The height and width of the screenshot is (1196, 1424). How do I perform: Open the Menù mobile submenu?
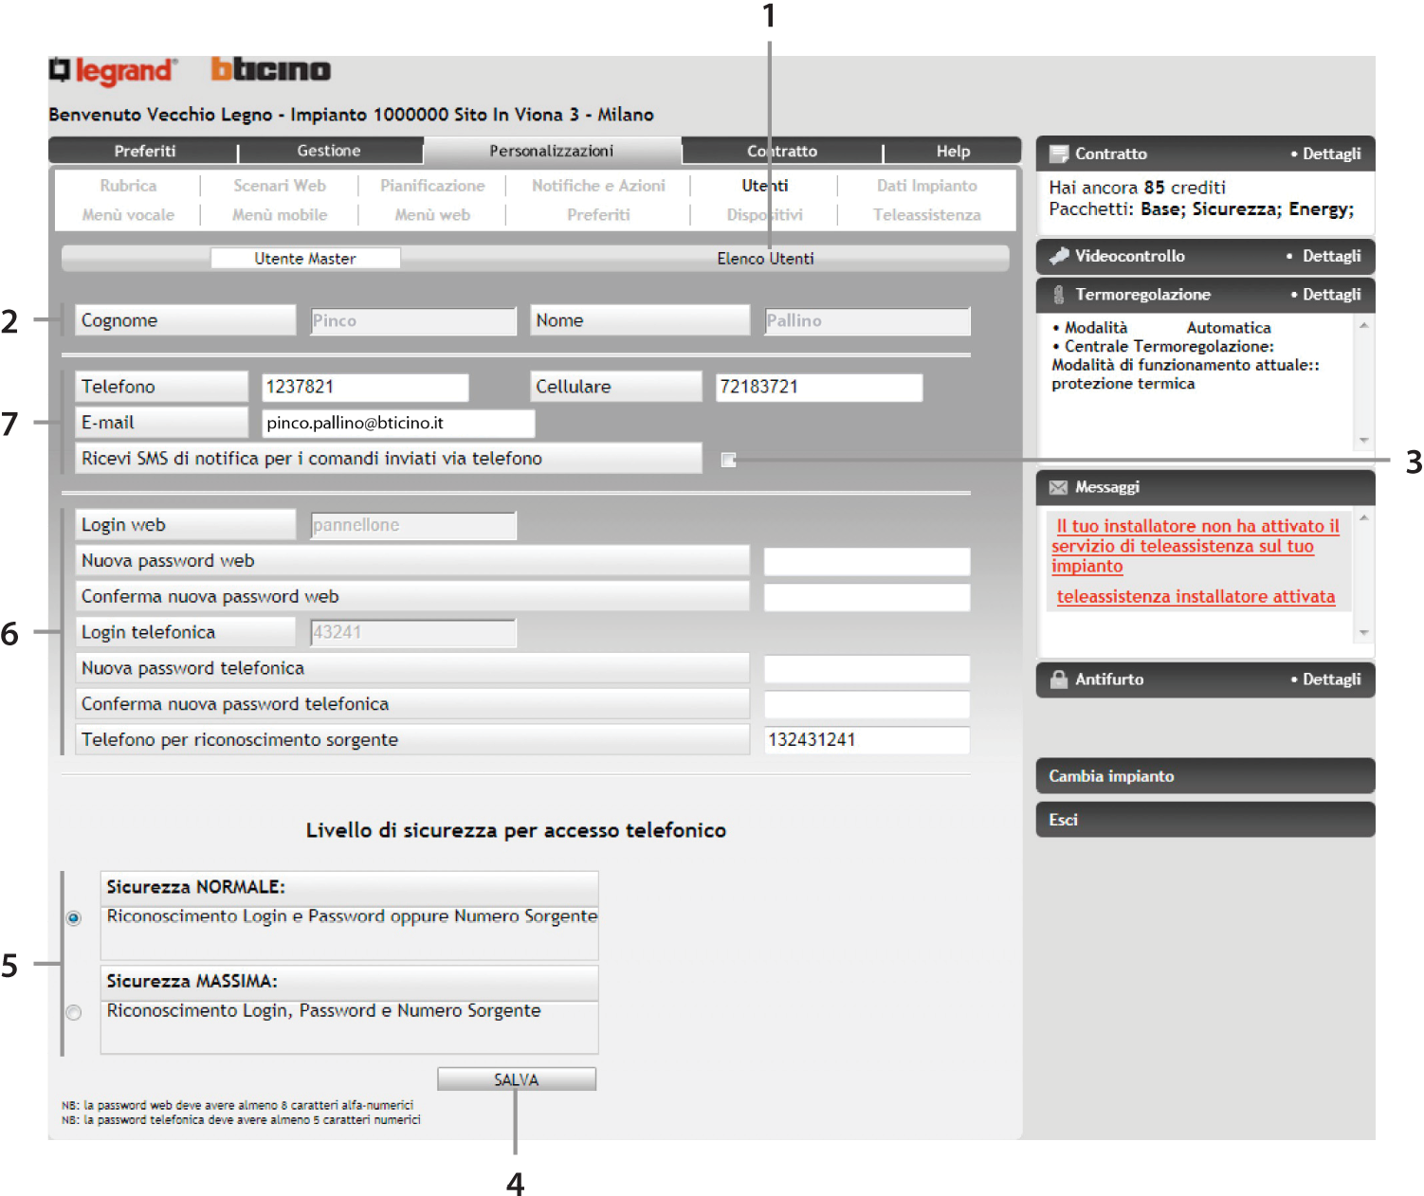tap(280, 215)
